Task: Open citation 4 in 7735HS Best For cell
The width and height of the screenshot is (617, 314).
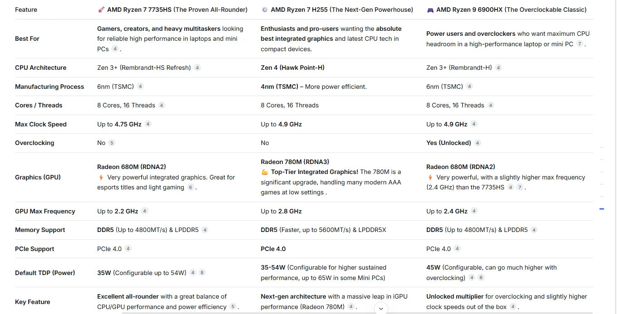Action: tap(115, 49)
